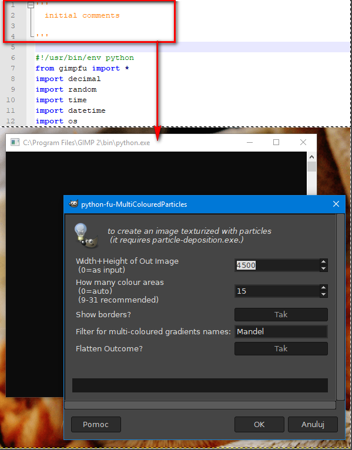Screen dimensions: 352x450
Task: Click the 'initial comments' text in editor
Action: (82, 15)
